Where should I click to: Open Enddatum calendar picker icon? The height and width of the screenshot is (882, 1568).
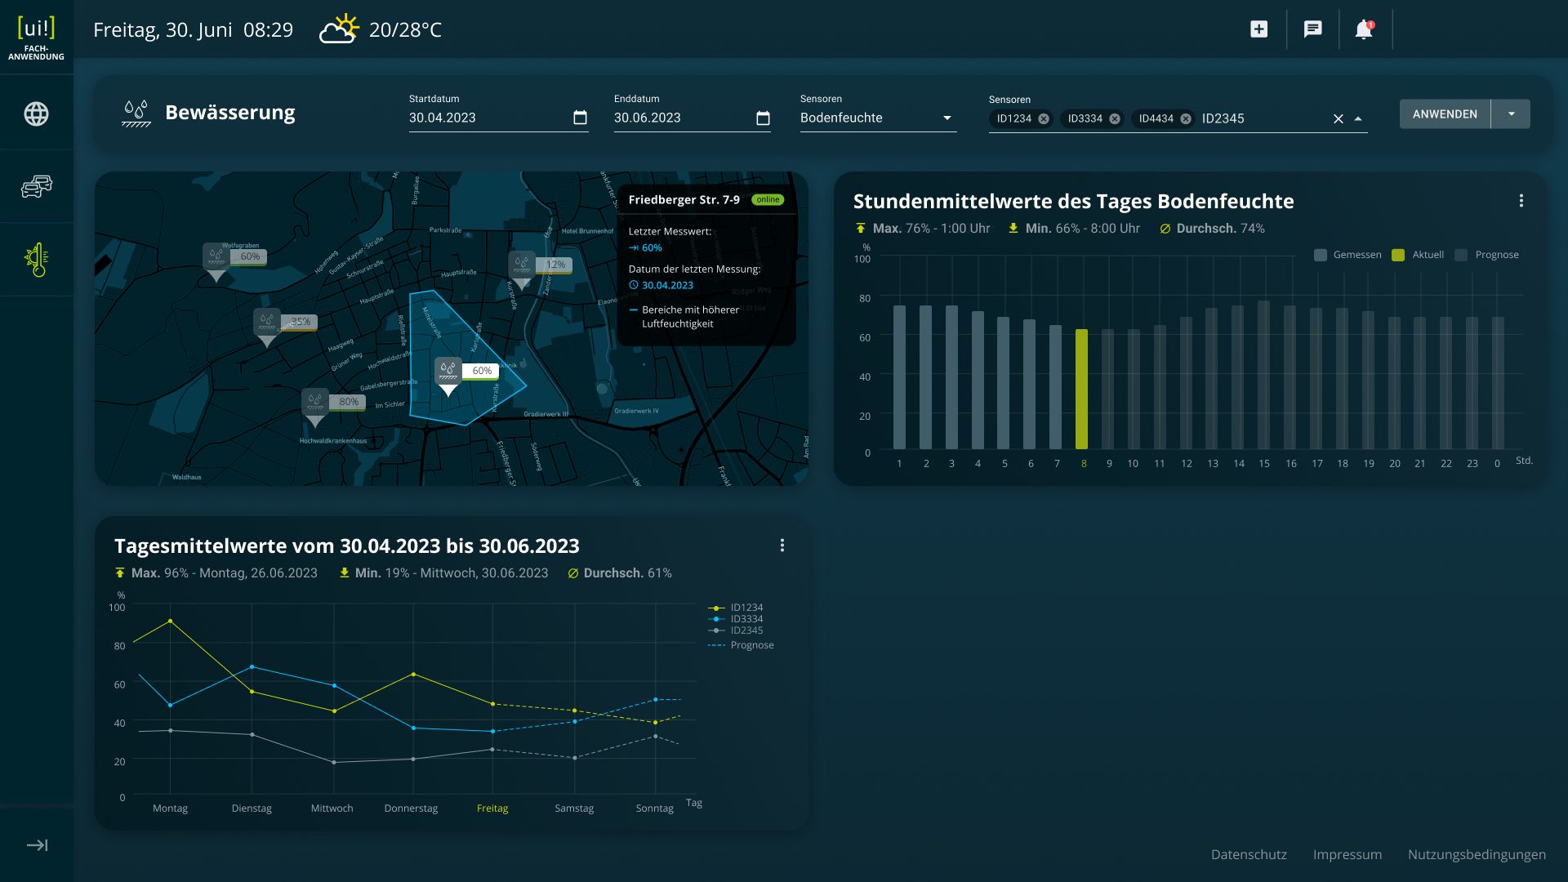point(763,118)
